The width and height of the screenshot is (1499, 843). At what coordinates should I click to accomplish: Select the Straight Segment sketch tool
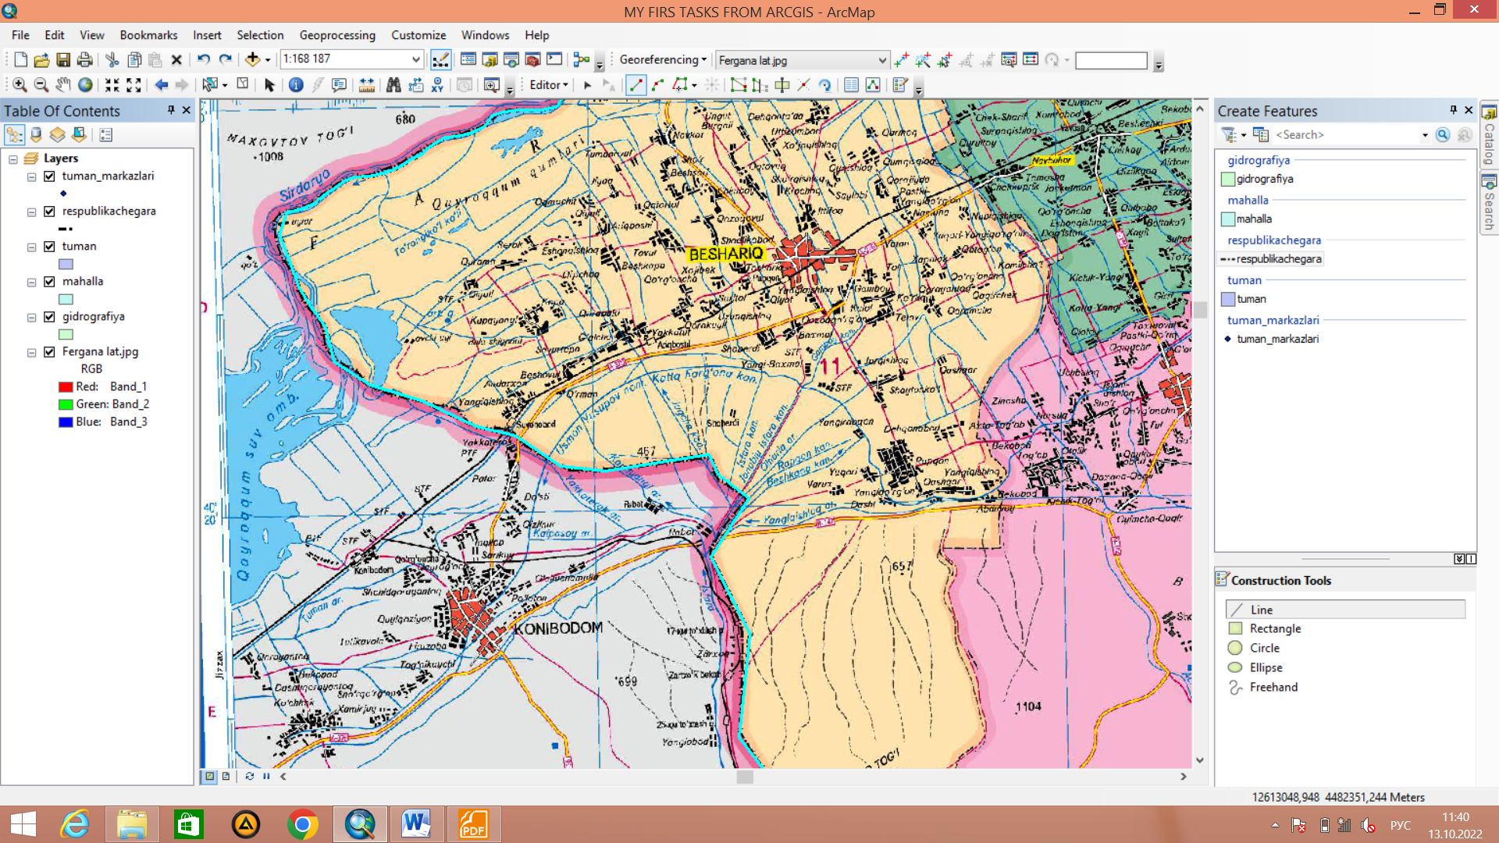(636, 85)
